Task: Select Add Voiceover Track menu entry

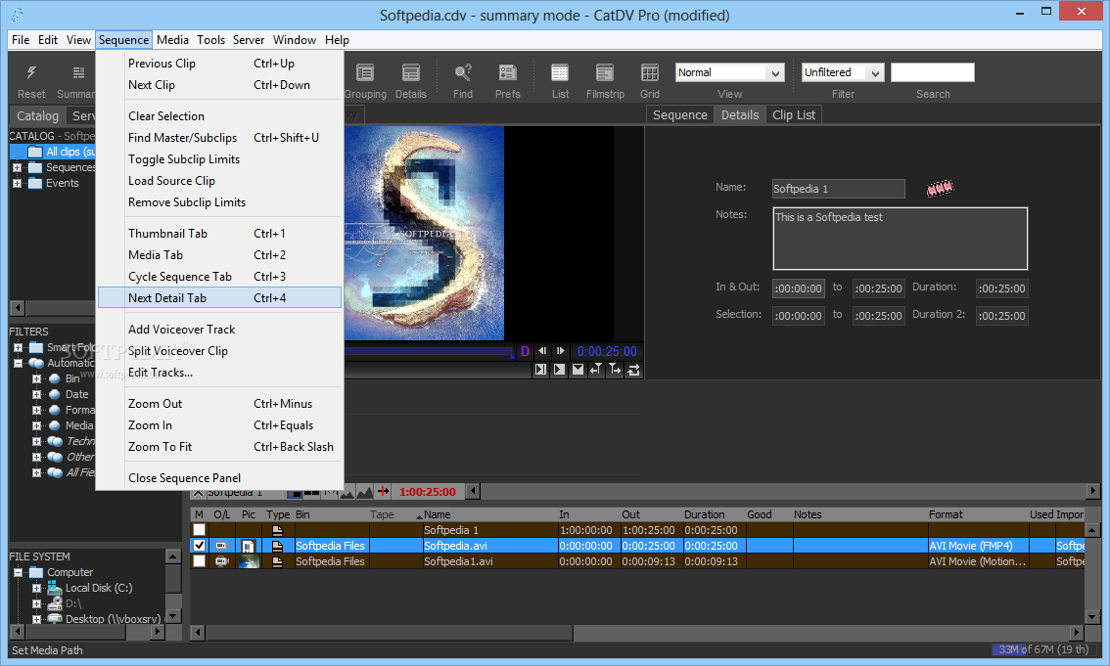Action: pos(219,329)
